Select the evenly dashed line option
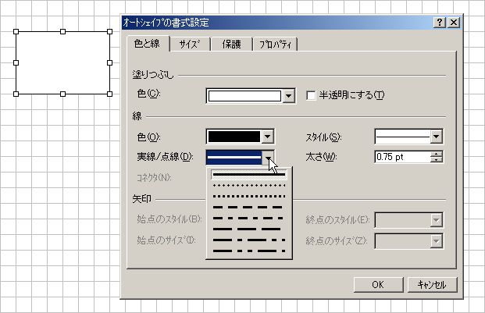This screenshot has height=313, width=485. tap(249, 208)
